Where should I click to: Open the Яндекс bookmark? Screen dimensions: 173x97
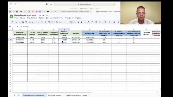(92, 9)
